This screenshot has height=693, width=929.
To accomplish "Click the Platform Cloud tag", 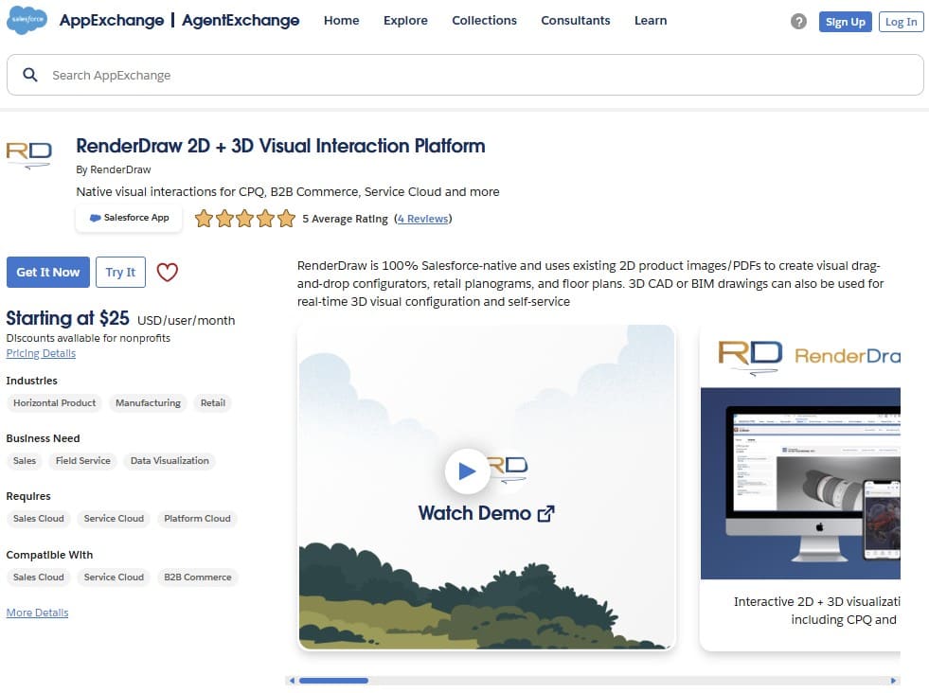I will pos(197,519).
